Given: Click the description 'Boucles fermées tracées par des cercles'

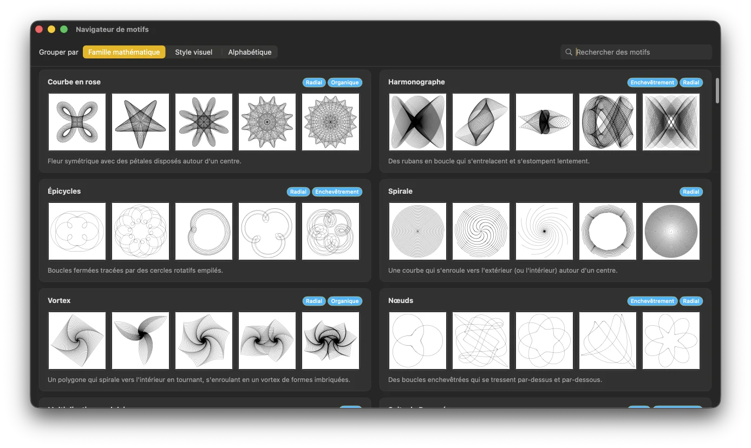Looking at the screenshot, I should (x=135, y=271).
